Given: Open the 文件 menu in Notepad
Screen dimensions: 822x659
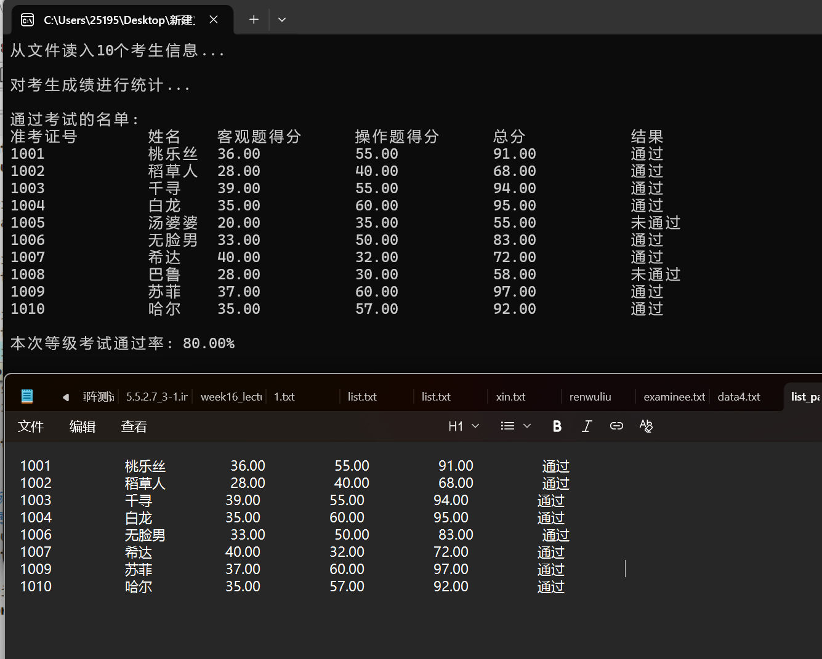Looking at the screenshot, I should [x=31, y=426].
